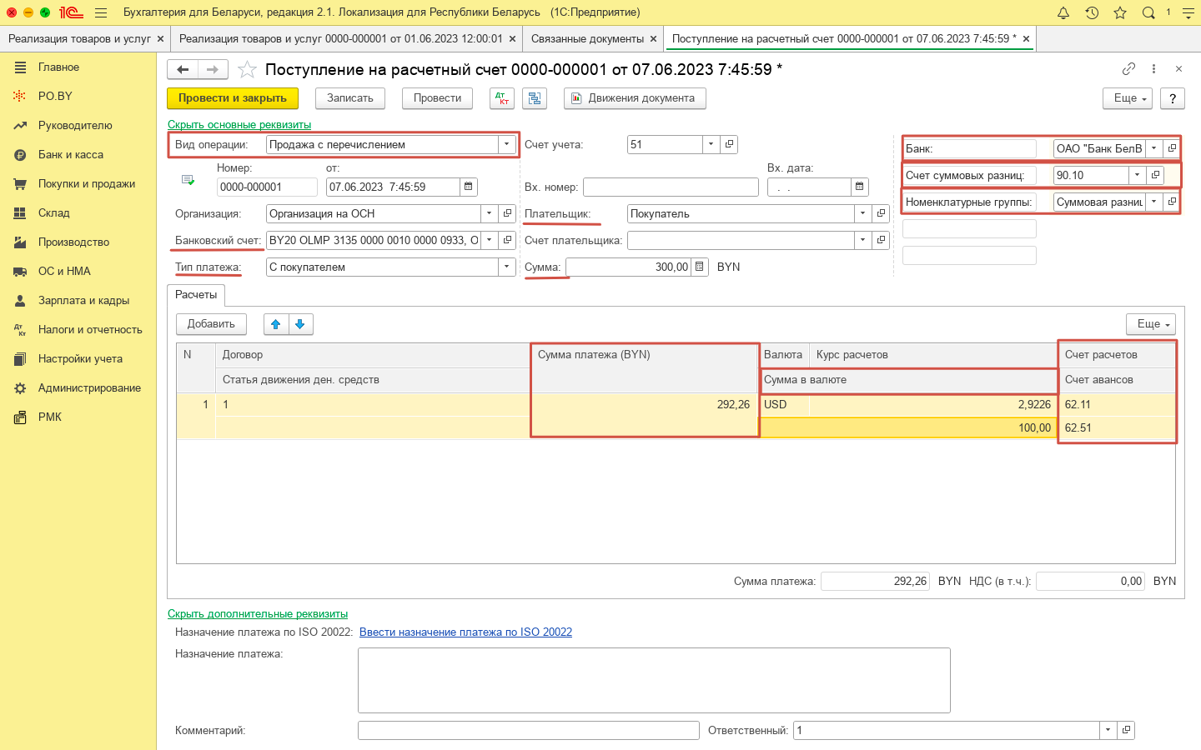Viewport: 1201px width, 750px height.
Task: Open Номенклатурные группы form icon
Action: point(1172,202)
